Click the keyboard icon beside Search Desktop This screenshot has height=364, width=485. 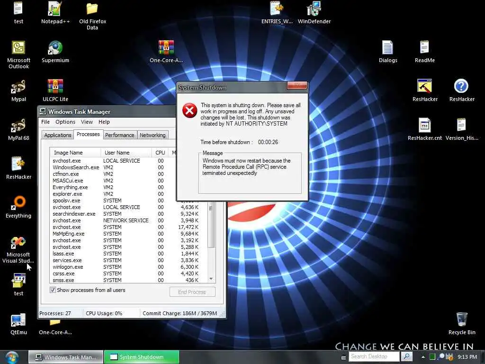[344, 358]
